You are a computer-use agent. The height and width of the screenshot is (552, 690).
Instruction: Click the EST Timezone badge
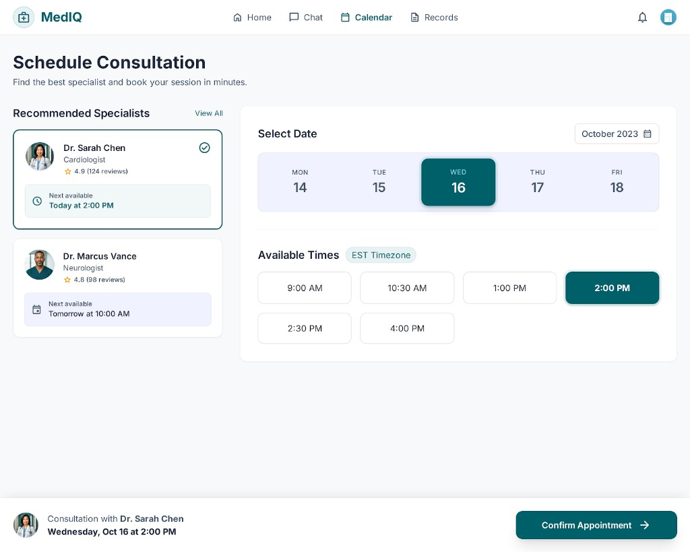(381, 255)
